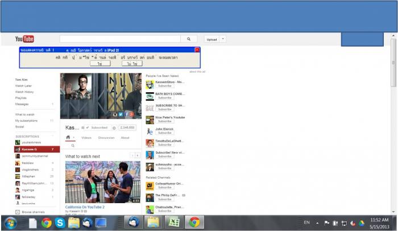Image resolution: width=398 pixels, height=231 pixels.
Task: Click the left button in the ad popup
Action: (100, 64)
